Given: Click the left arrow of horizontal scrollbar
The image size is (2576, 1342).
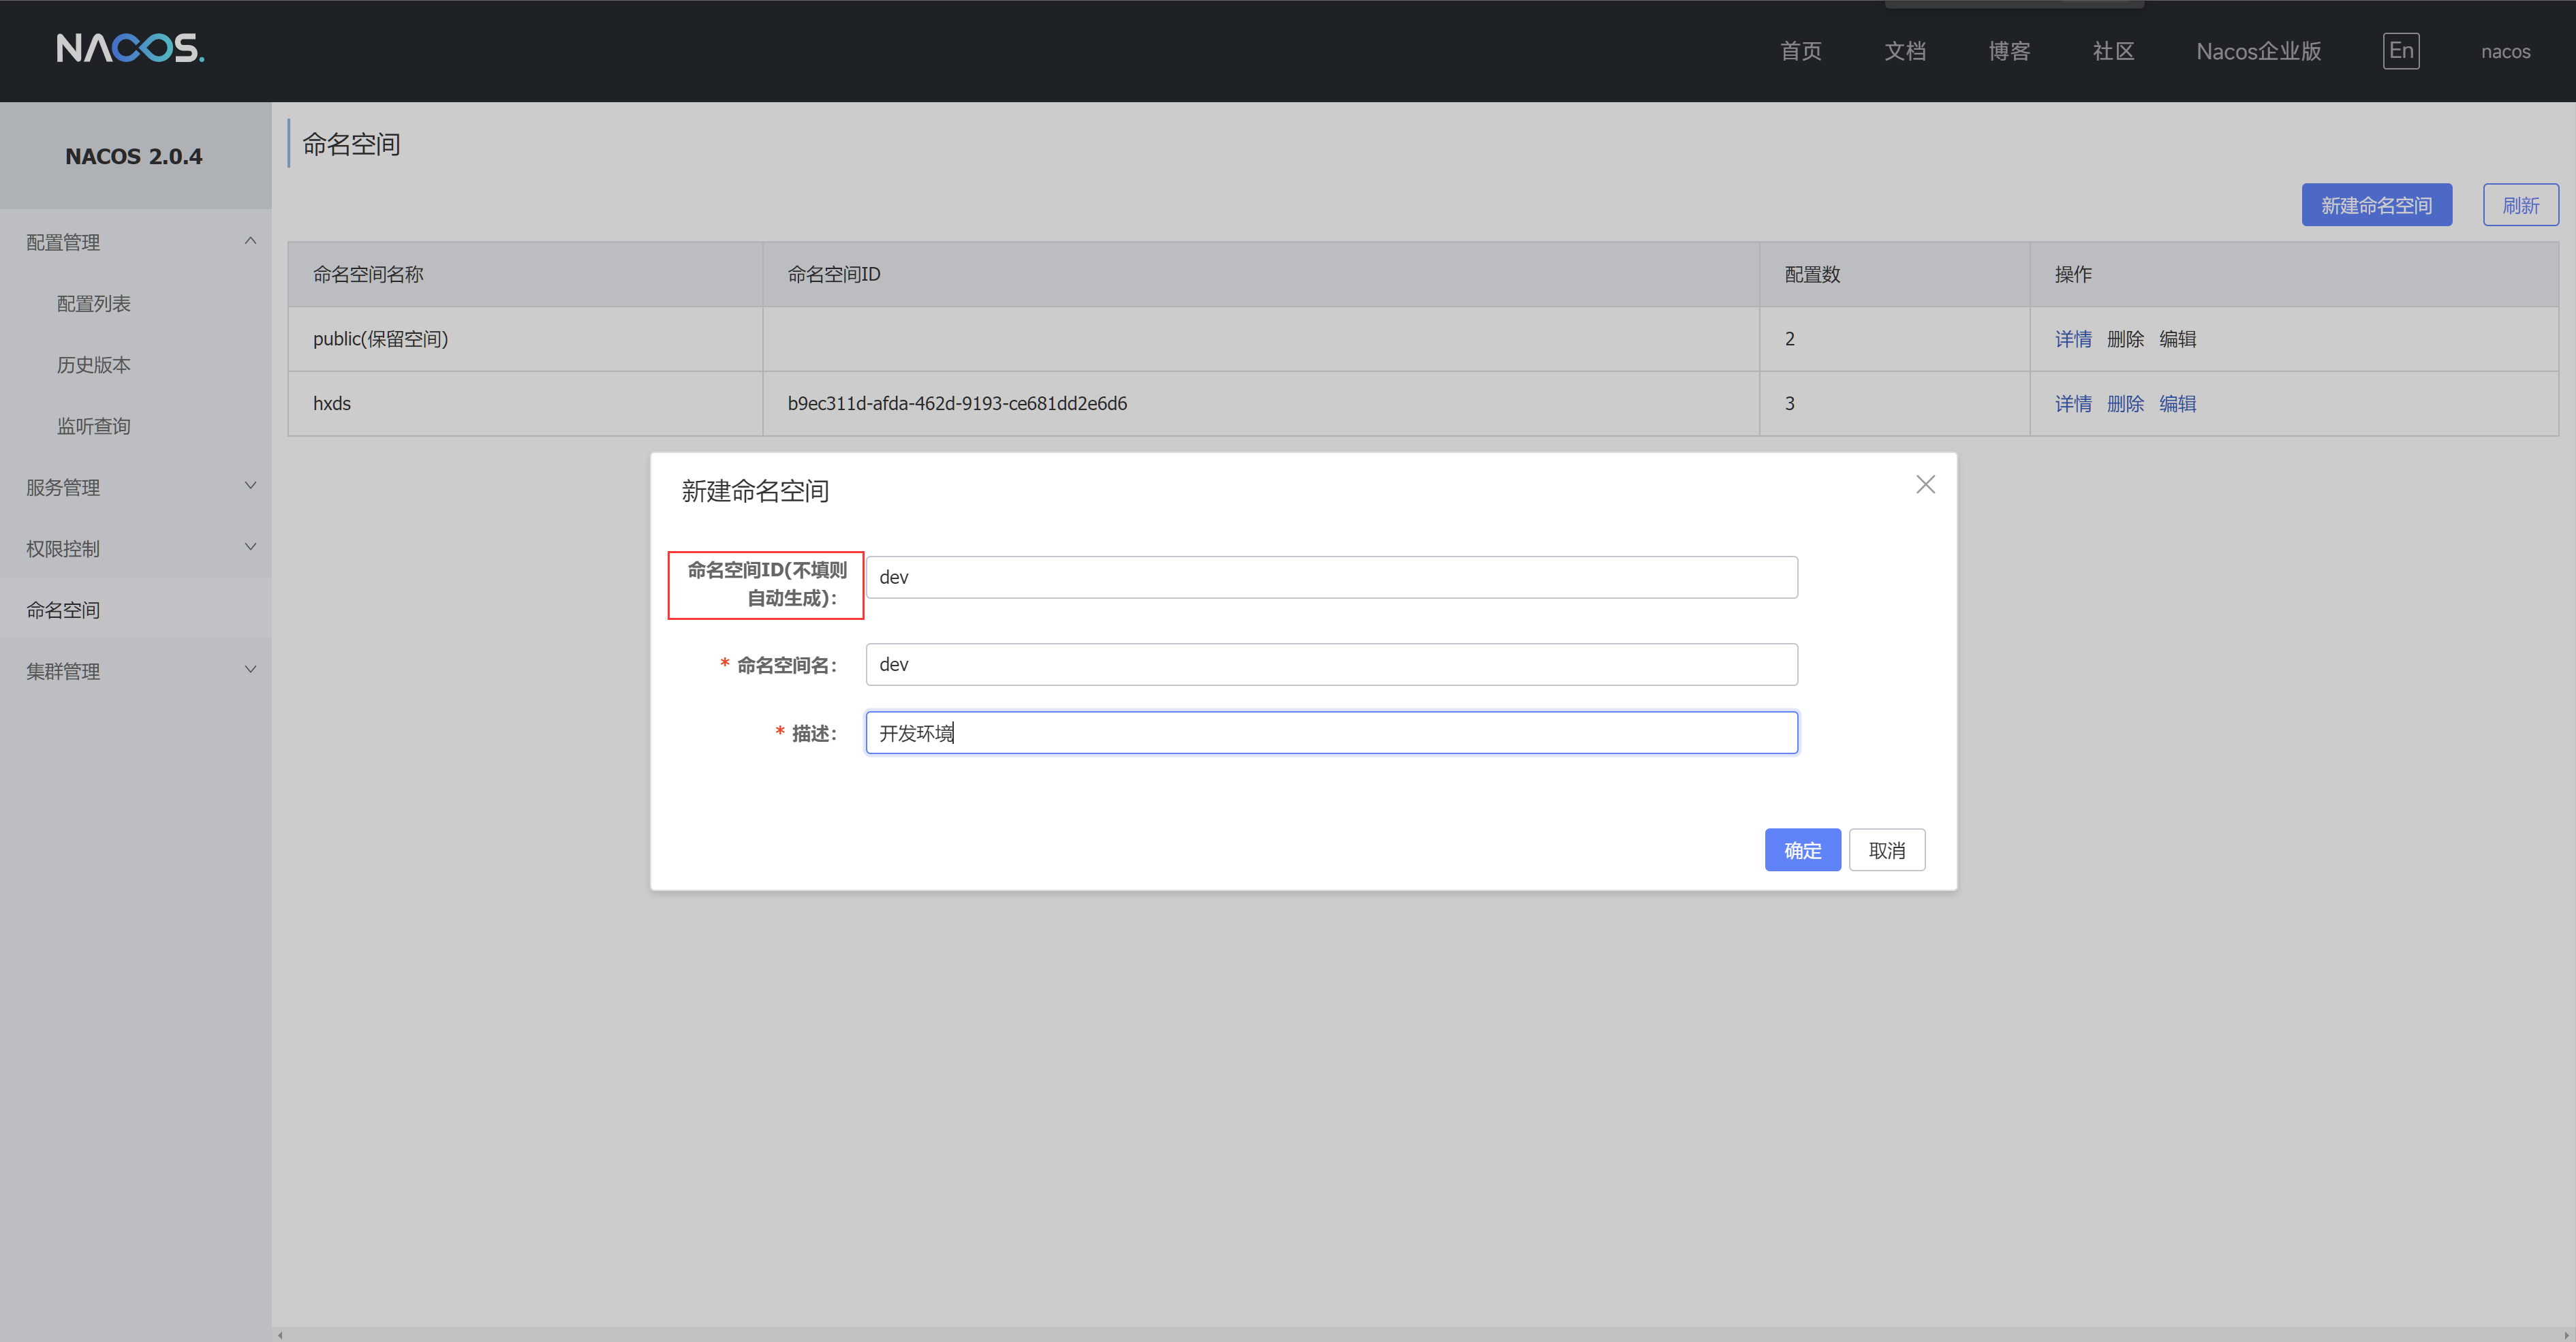Looking at the screenshot, I should coord(280,1334).
